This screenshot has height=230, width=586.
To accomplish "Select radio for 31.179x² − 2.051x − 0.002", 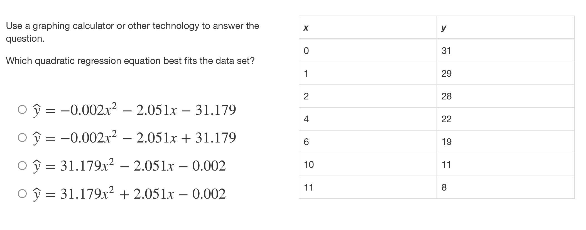I will pos(22,166).
